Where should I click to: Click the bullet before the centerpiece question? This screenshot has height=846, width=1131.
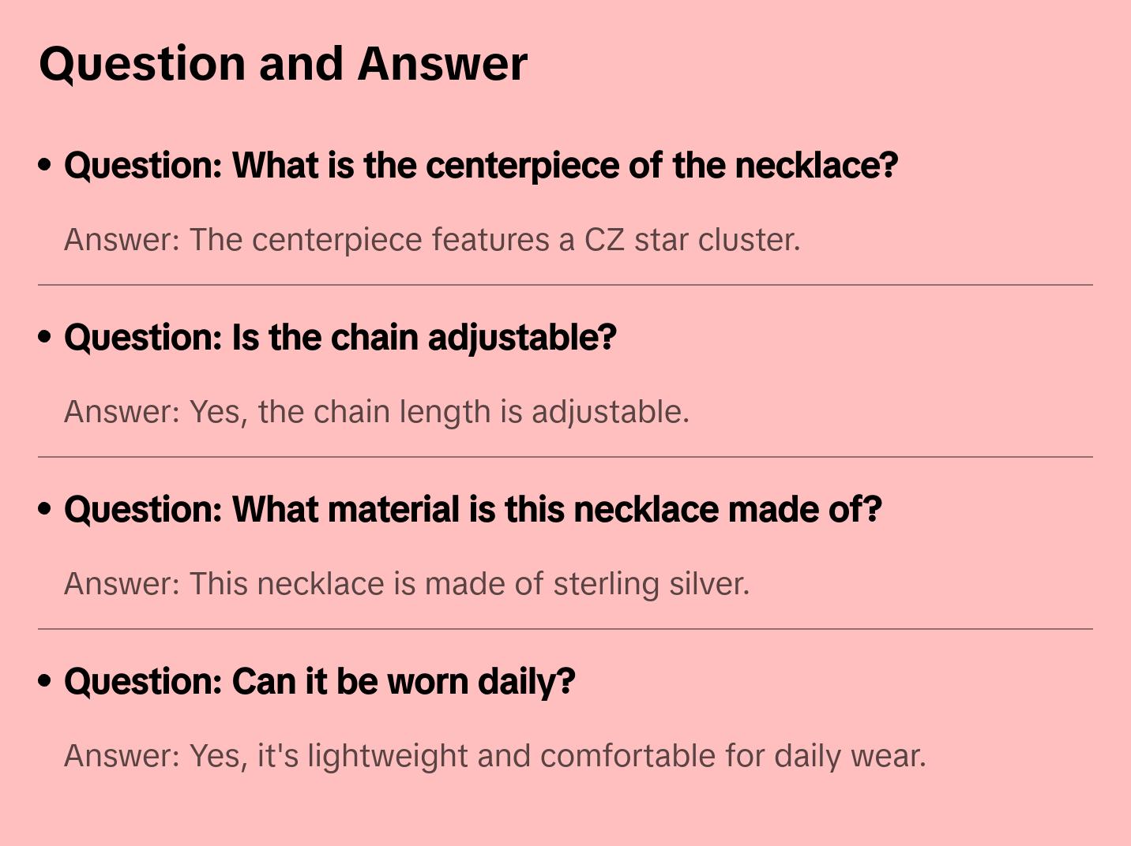pyautogui.click(x=45, y=165)
